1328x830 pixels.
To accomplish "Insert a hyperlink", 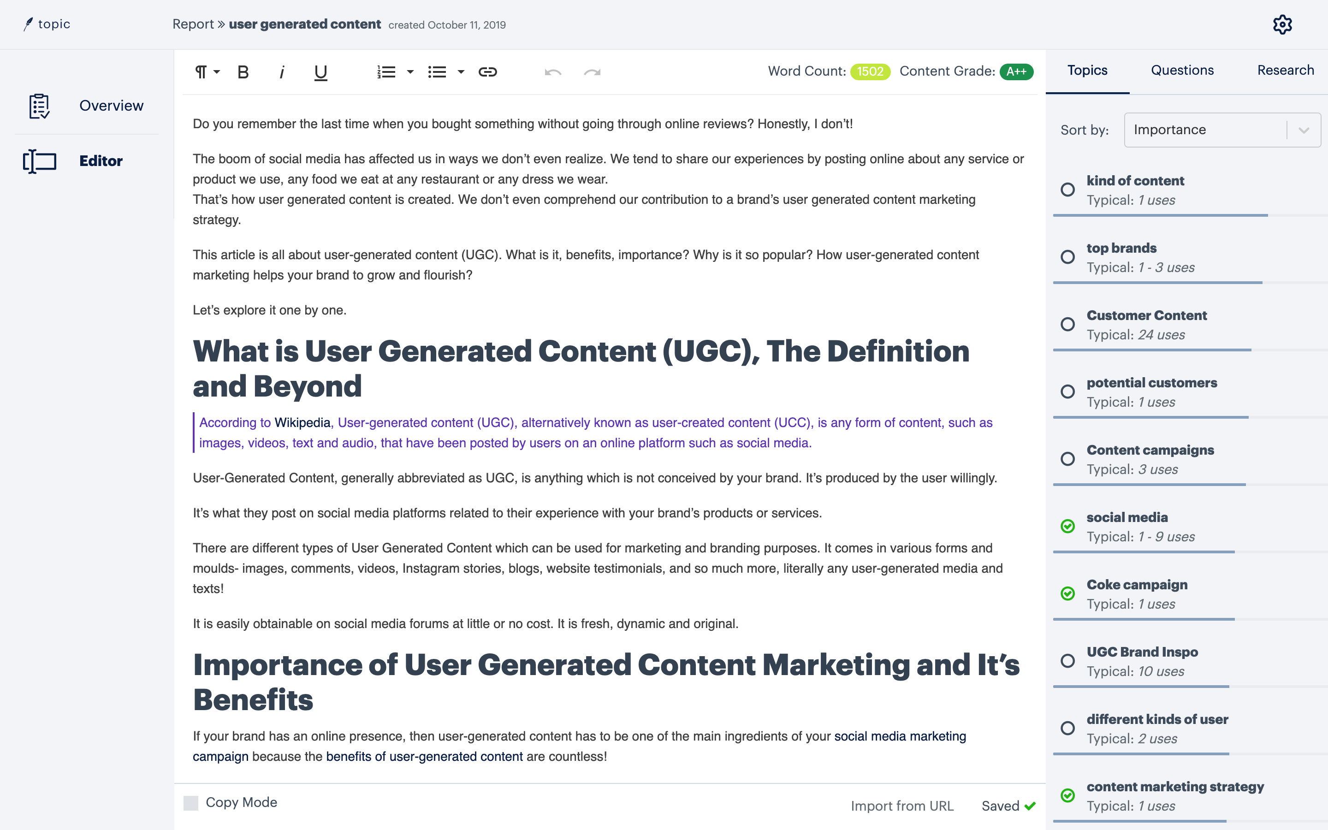I will 487,72.
